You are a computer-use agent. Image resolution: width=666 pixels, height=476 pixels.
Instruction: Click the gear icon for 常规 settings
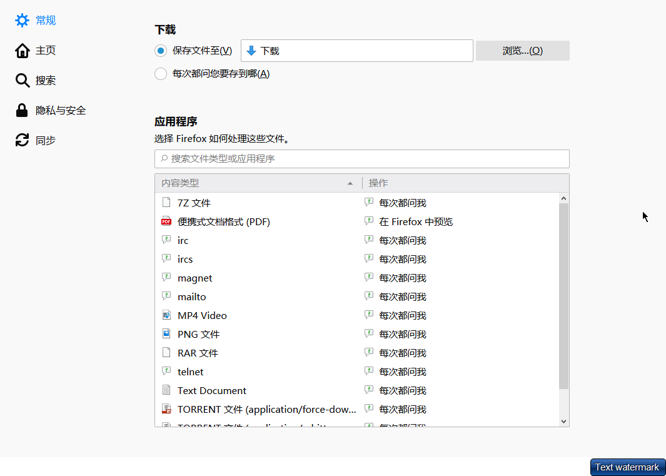point(23,21)
